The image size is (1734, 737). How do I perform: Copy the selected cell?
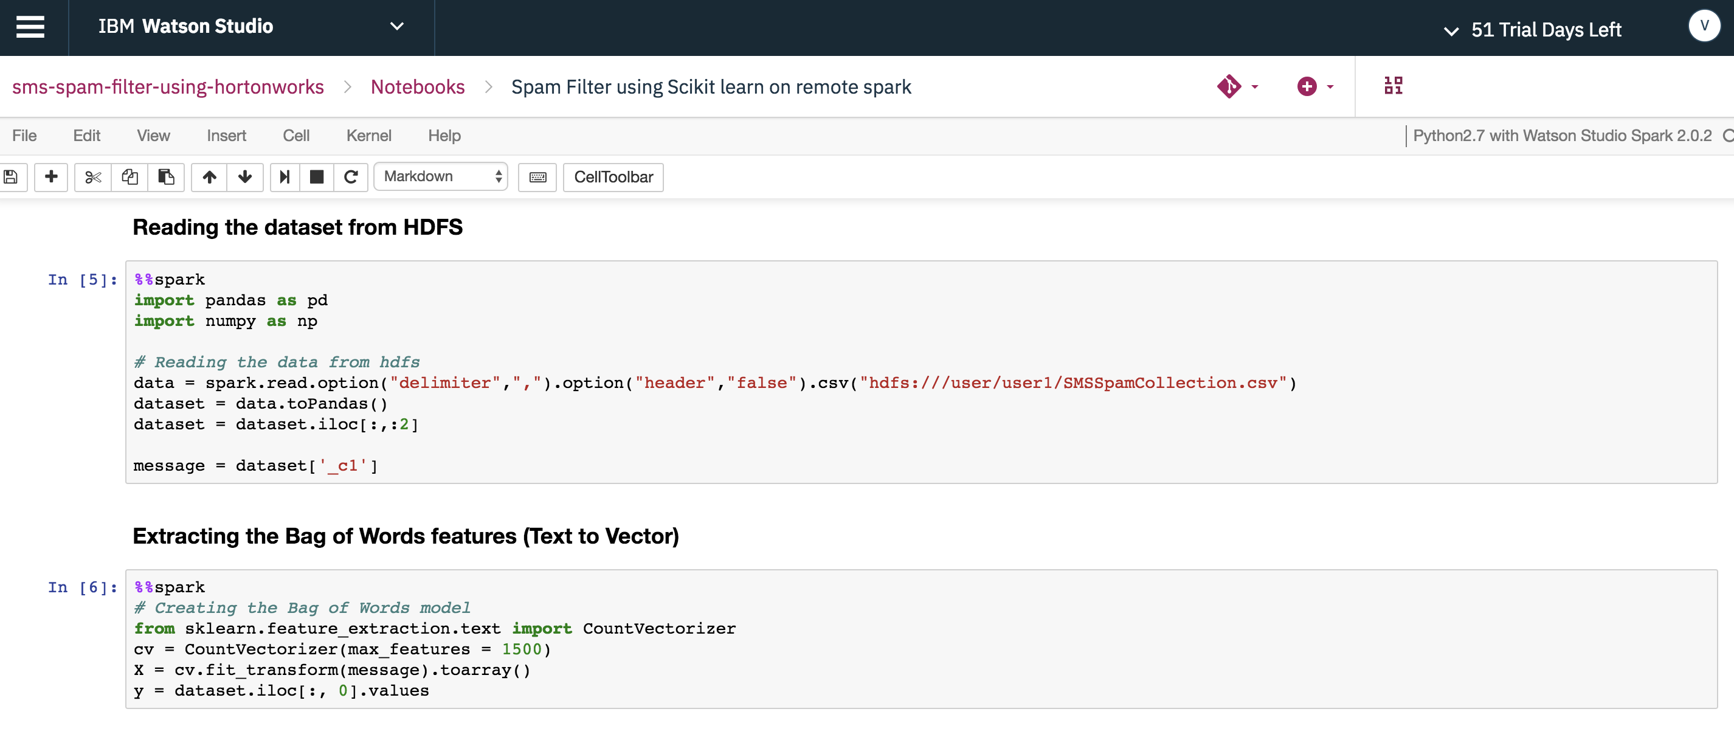pyautogui.click(x=130, y=177)
